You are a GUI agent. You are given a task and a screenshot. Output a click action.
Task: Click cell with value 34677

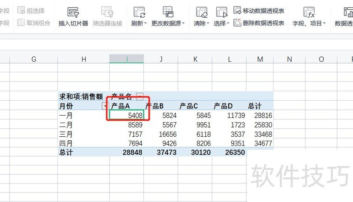(260, 143)
